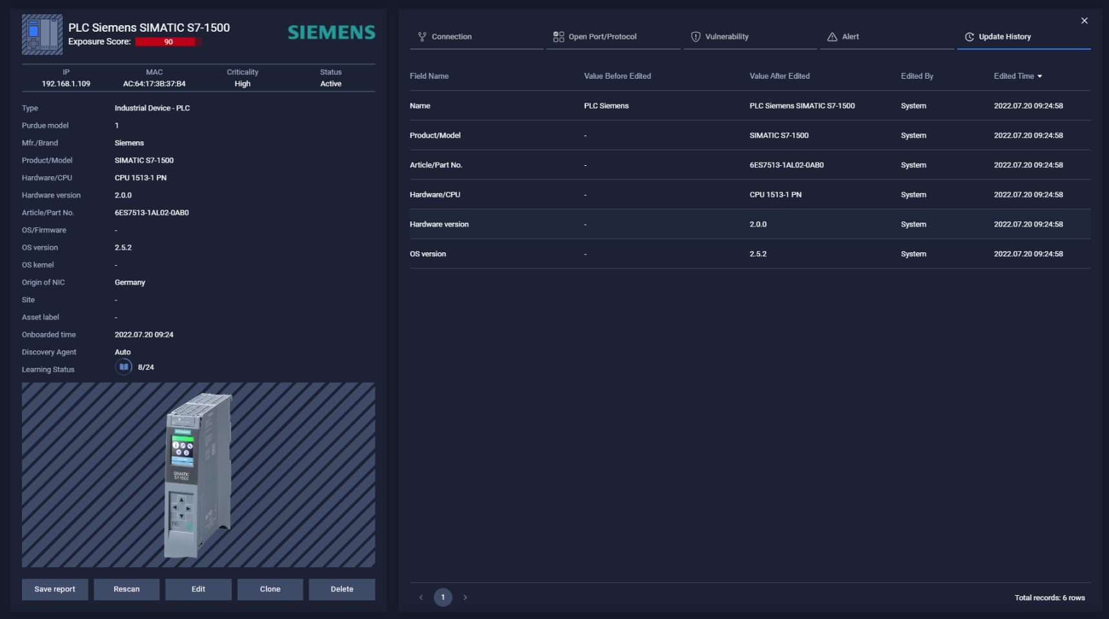Image resolution: width=1109 pixels, height=619 pixels.
Task: Click the Vulnerability shield icon
Action: [x=696, y=37]
